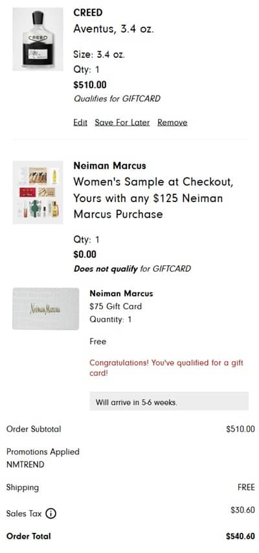Screen dimensions: 259x553
Task: Click the 'Does not qualify for GIFTCARD' note
Action: coord(132,269)
